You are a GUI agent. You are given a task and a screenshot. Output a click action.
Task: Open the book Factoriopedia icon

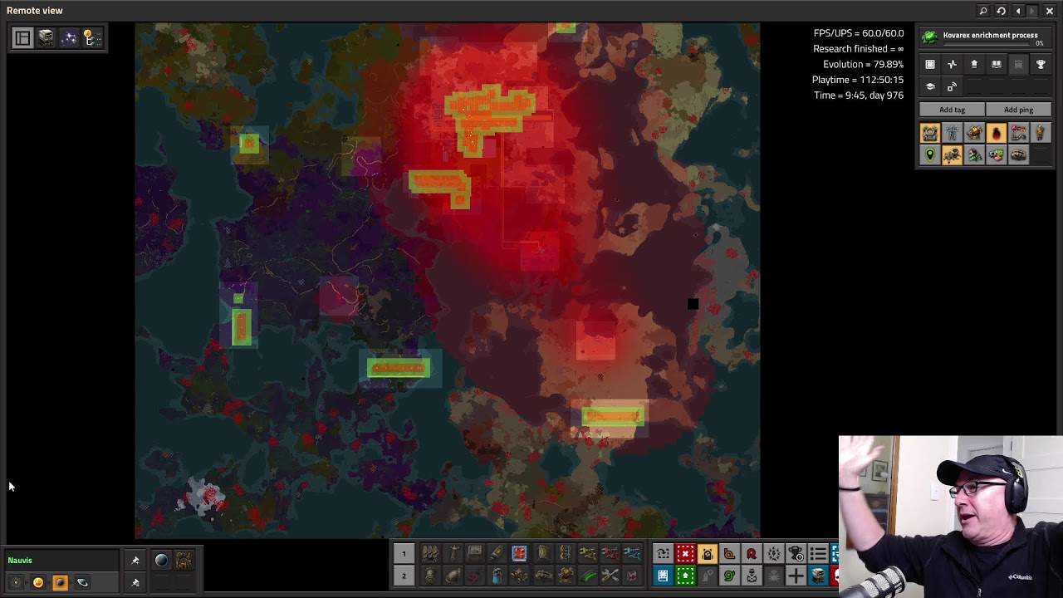click(x=997, y=64)
